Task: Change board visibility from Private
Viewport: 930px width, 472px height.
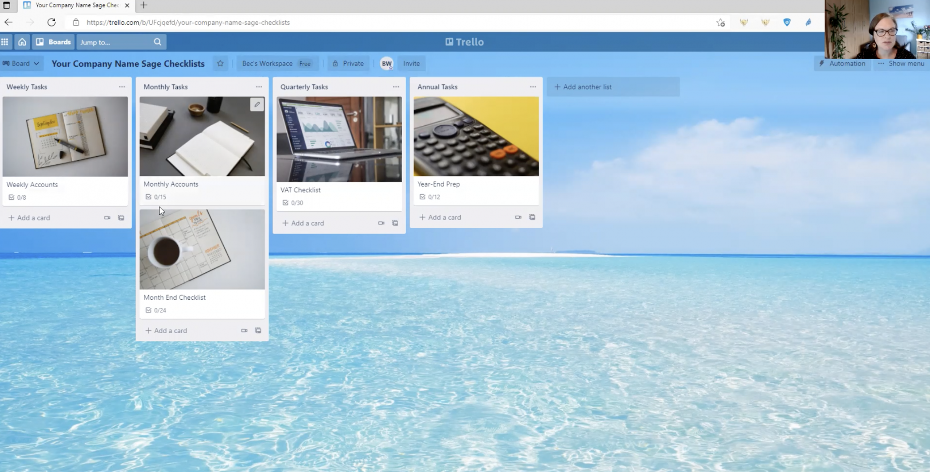Action: pos(348,63)
